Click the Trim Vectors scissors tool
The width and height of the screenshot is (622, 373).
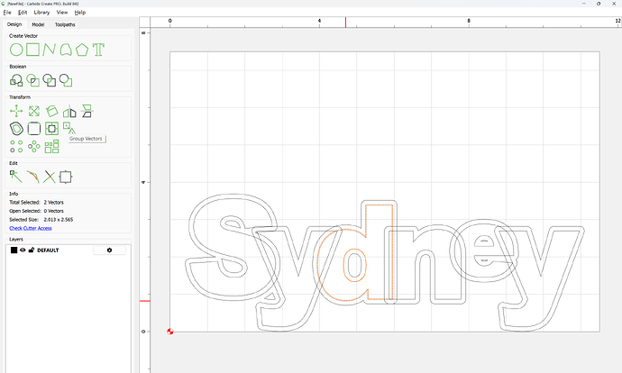(x=50, y=177)
